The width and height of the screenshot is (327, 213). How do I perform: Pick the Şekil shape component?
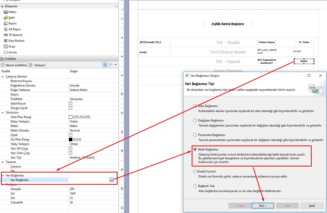coord(12,18)
